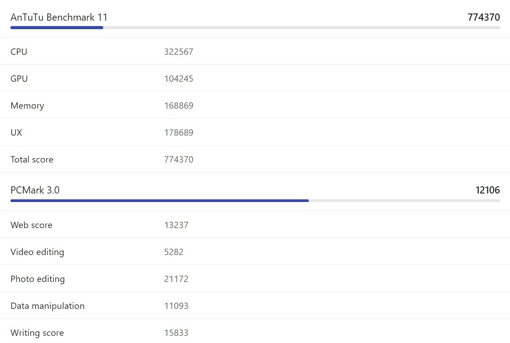Click the UX row label
Image resolution: width=510 pixels, height=343 pixels.
(x=16, y=132)
